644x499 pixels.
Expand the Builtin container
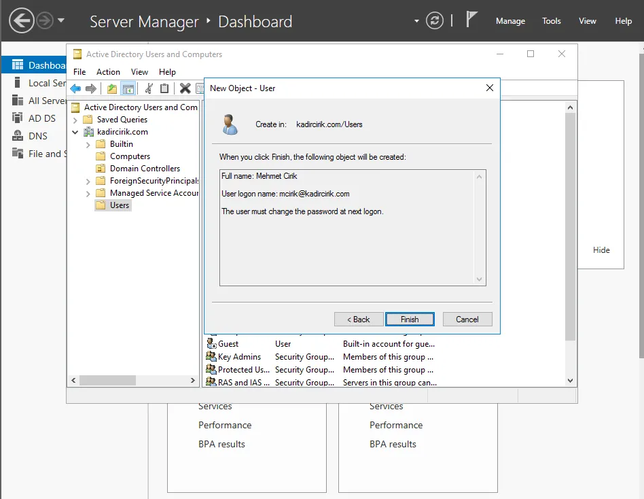pyautogui.click(x=88, y=145)
